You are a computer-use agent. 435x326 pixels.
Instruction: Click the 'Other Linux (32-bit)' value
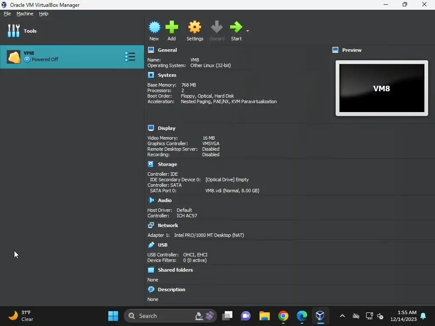(211, 65)
